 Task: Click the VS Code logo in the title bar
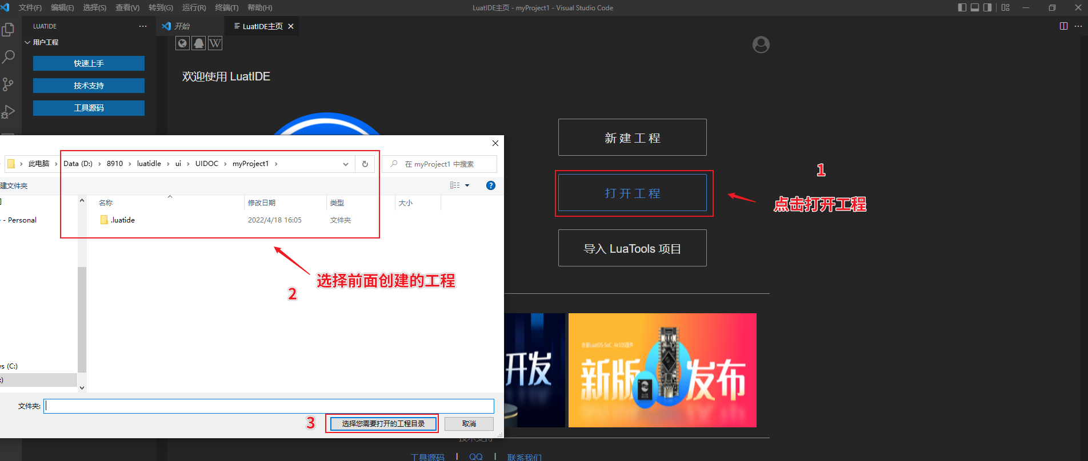[x=5, y=7]
